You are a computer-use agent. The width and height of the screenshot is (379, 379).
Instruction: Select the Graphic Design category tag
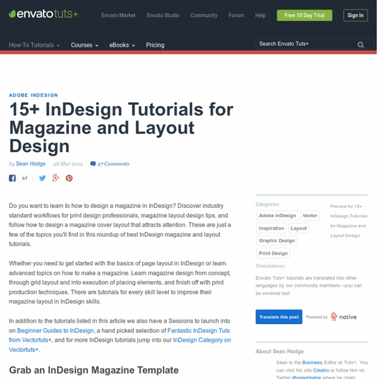[277, 241]
